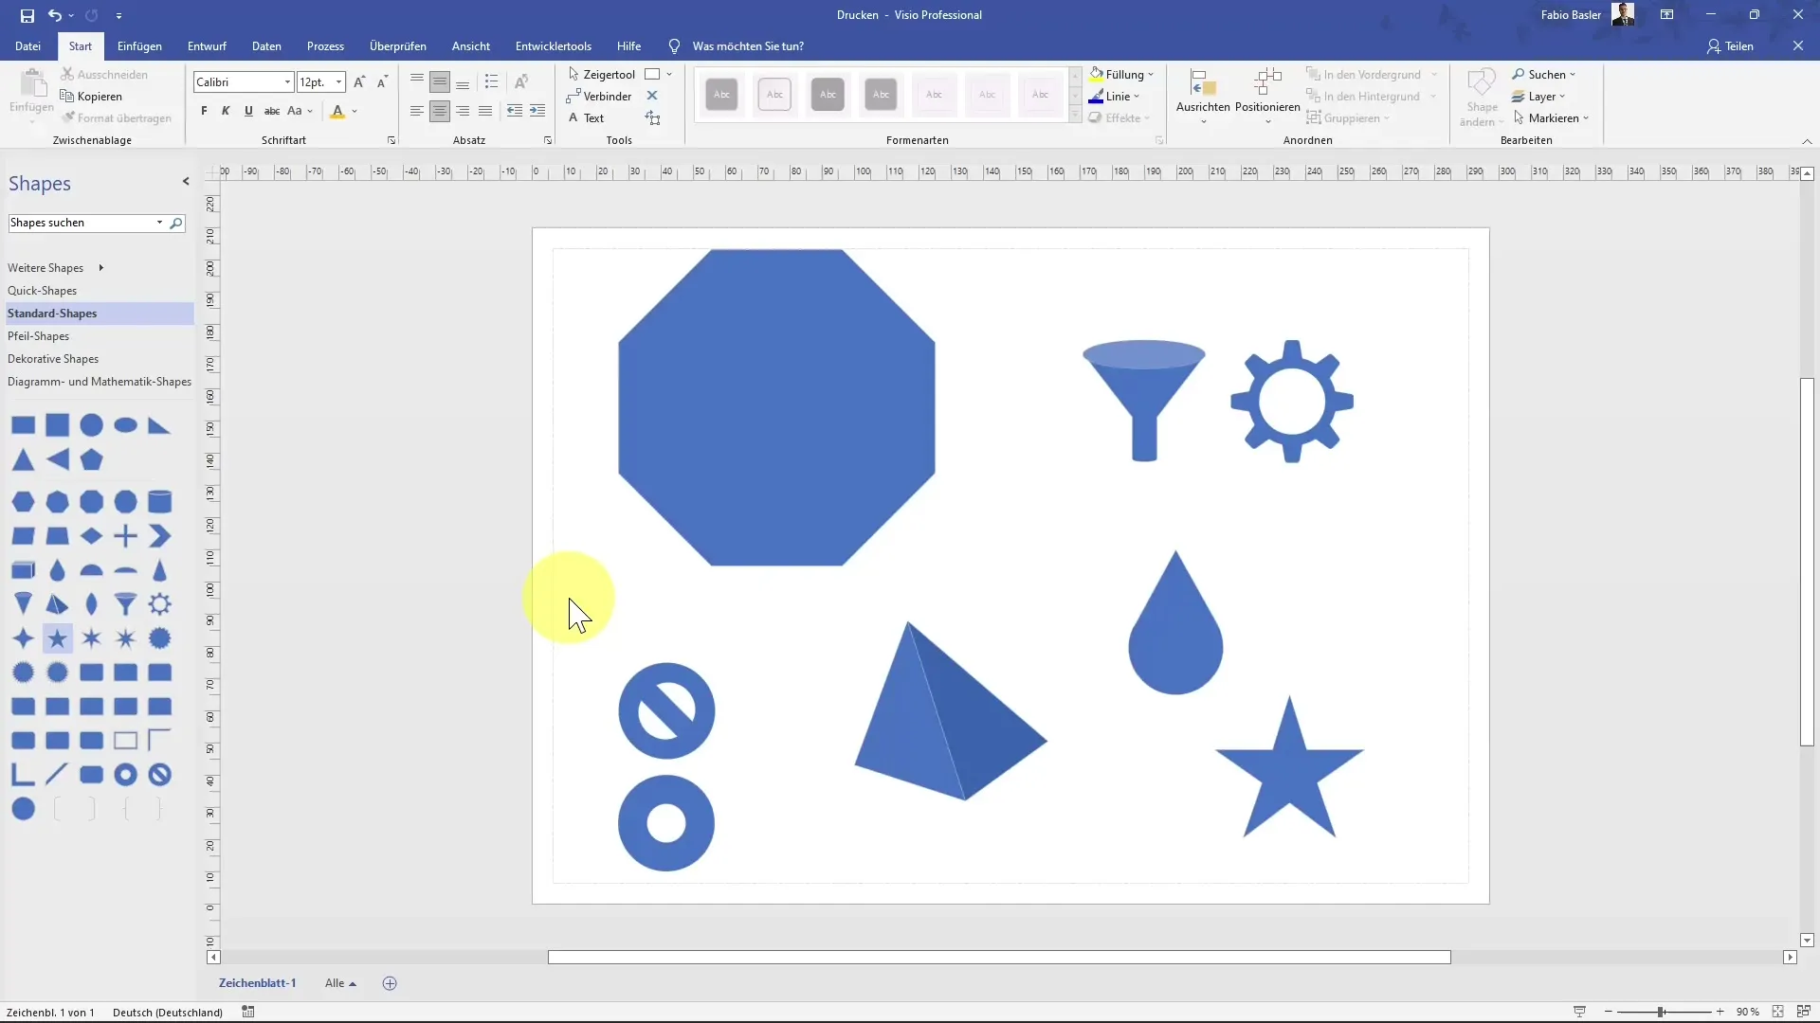
Task: Pick the pentagon shape in the stencil
Action: point(92,459)
